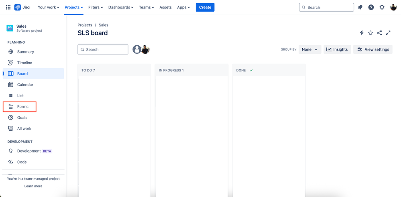
Task: Open Assets in top navigation
Action: click(165, 7)
